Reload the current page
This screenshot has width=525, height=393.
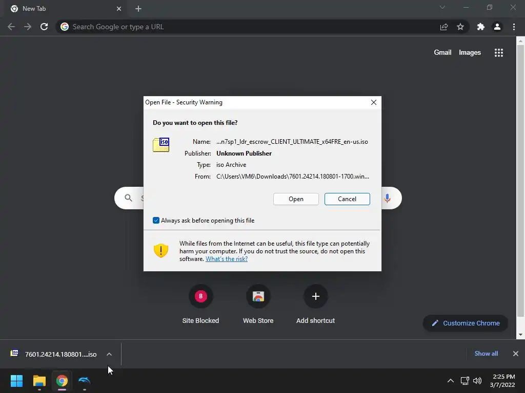coord(44,27)
